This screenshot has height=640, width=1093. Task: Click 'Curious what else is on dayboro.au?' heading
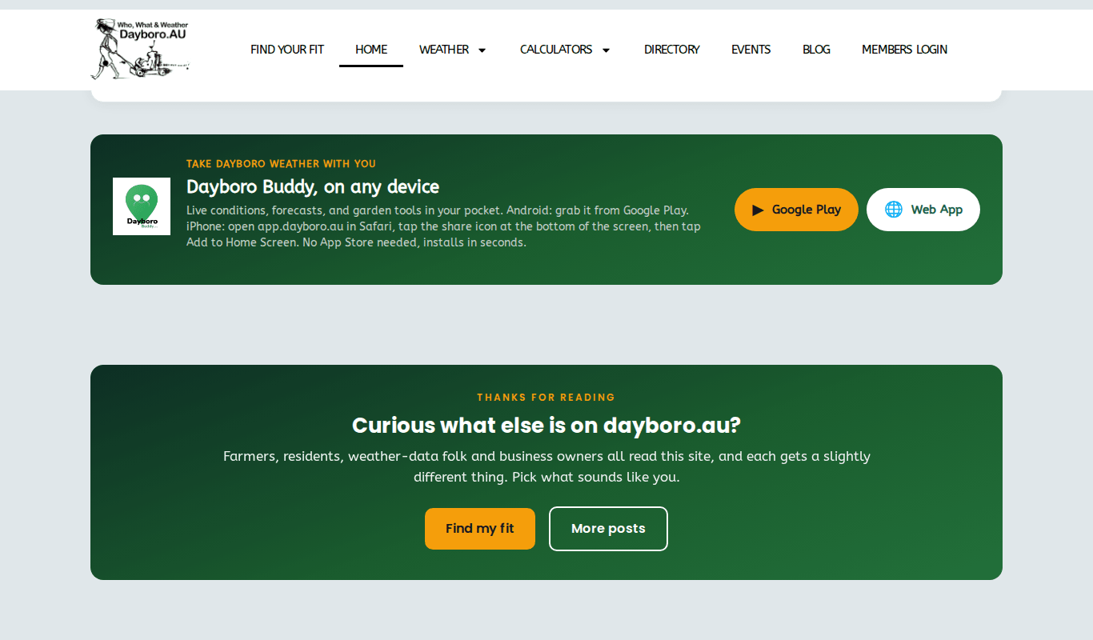[546, 425]
